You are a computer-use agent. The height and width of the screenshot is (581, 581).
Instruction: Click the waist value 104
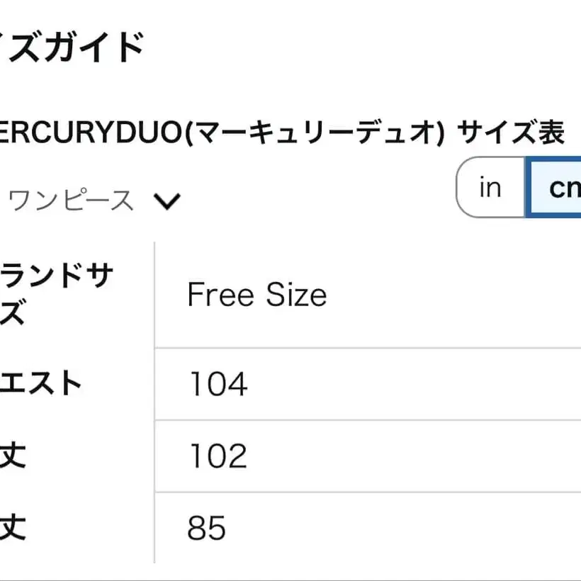218,384
